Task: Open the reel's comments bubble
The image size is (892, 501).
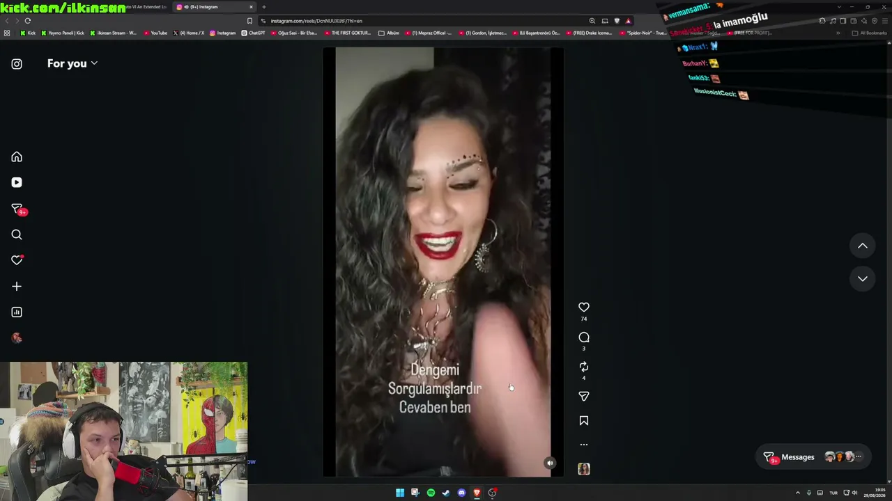Action: point(584,337)
